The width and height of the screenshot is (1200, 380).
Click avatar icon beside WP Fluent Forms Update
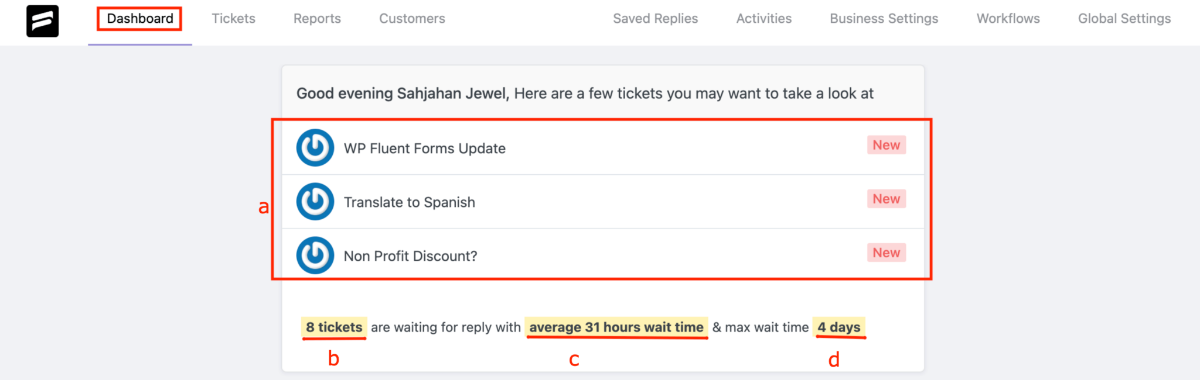pos(315,148)
